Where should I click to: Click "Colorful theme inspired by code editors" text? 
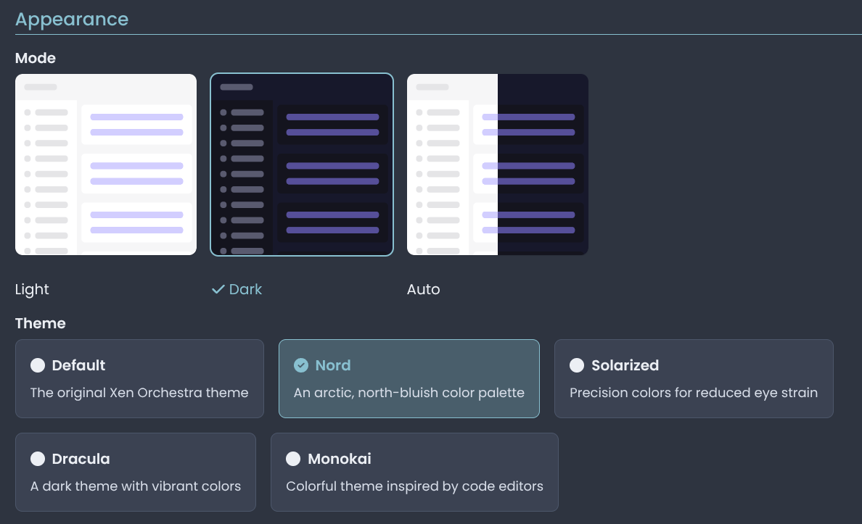(414, 486)
